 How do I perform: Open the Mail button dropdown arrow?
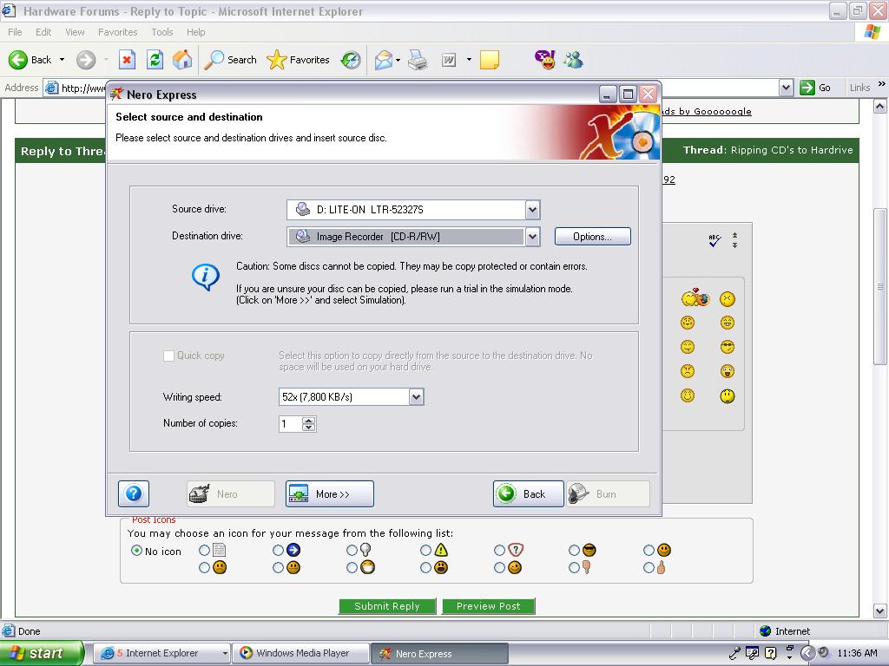coord(398,60)
